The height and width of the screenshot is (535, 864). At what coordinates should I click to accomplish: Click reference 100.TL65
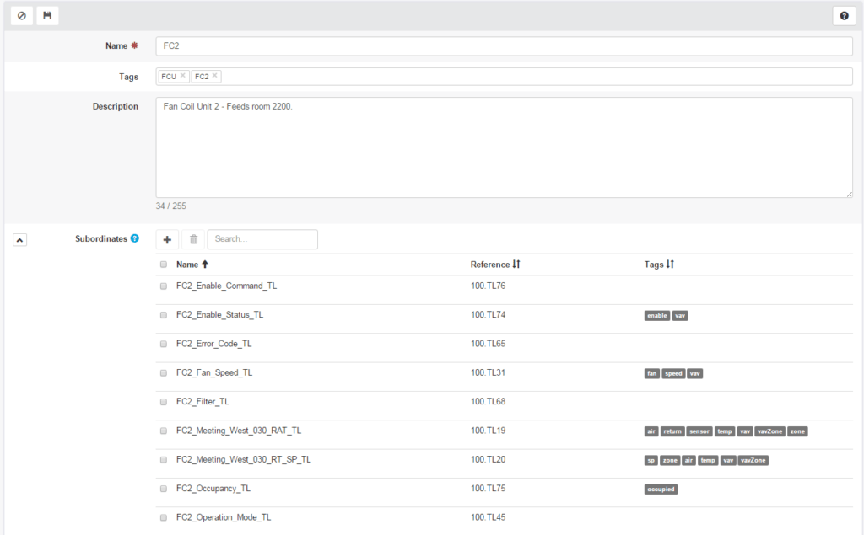pyautogui.click(x=489, y=344)
